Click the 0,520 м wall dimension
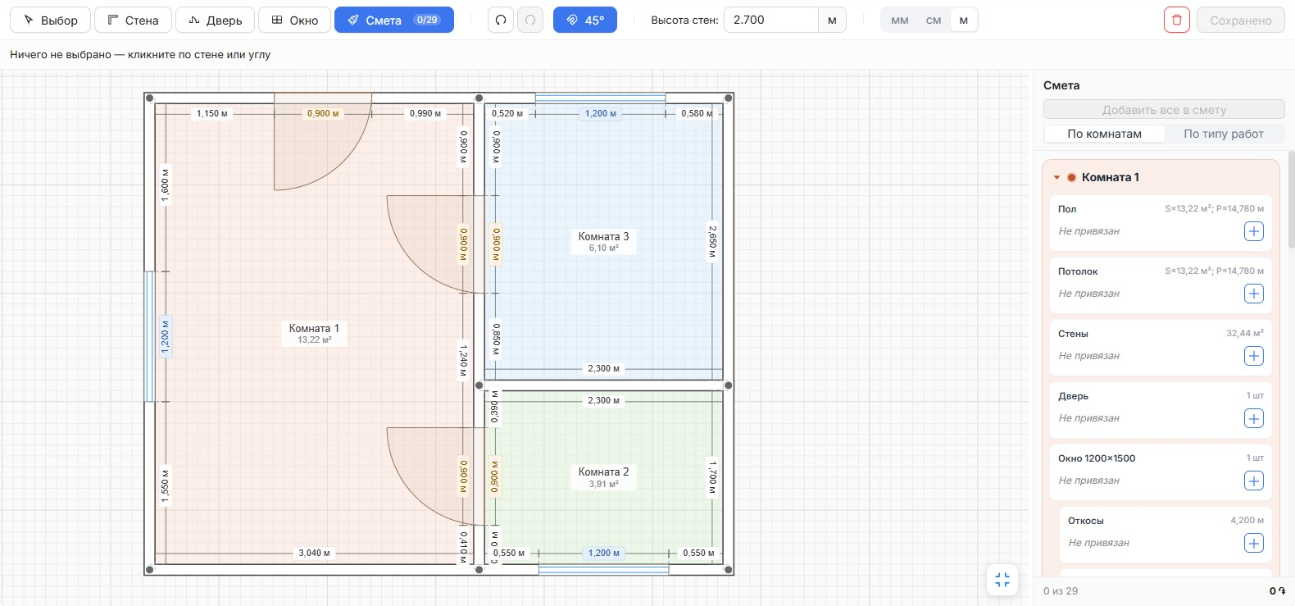Screen dimensions: 1295x606 [507, 113]
